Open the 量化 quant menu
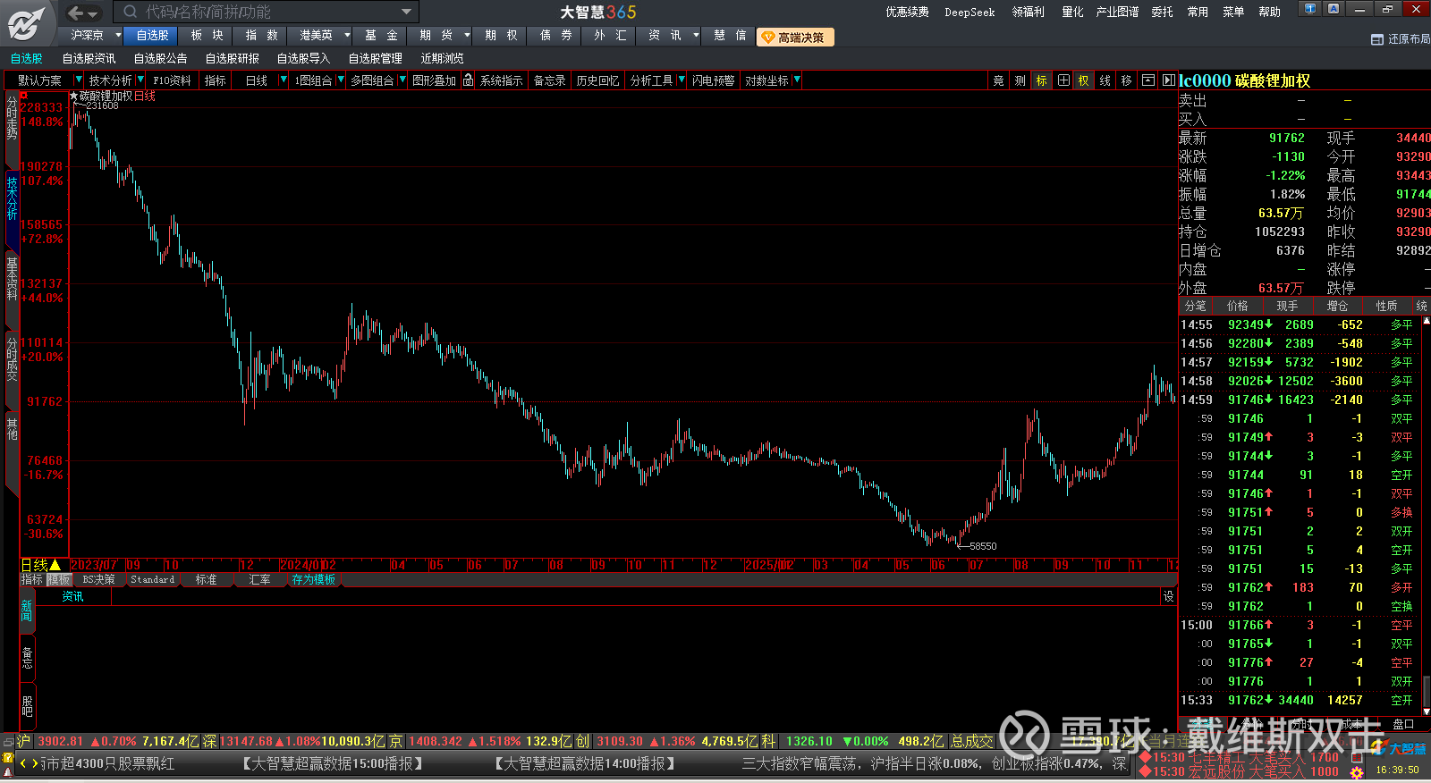Screen dimensions: 1431x783 [x=1072, y=13]
